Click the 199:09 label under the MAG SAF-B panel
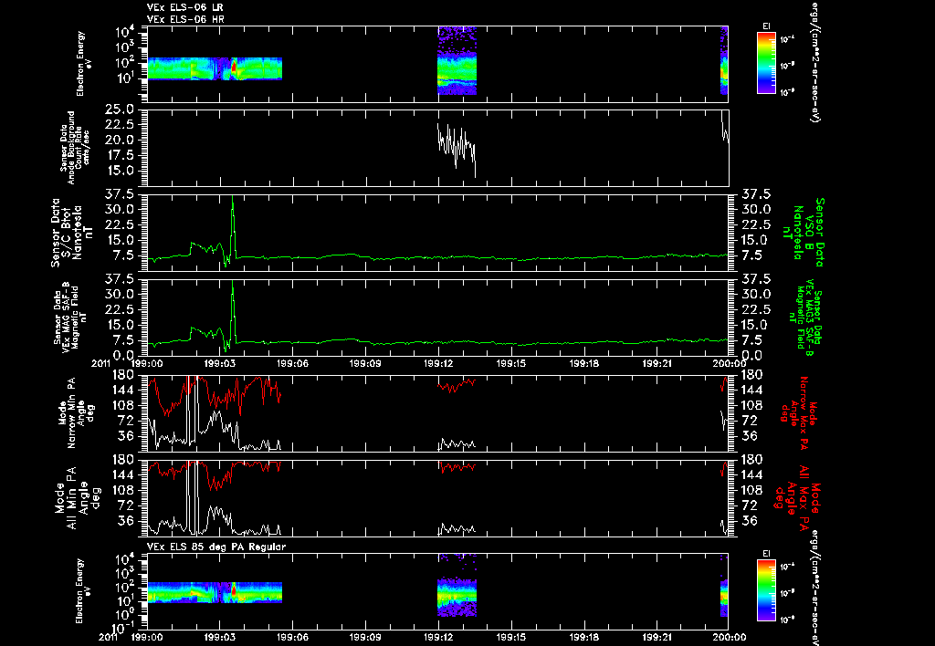This screenshot has height=646, width=935. pyautogui.click(x=365, y=363)
